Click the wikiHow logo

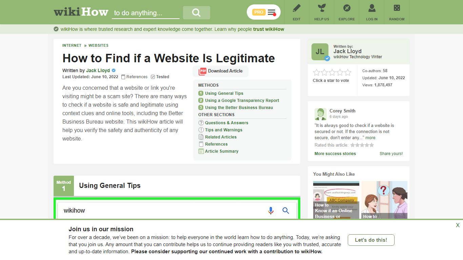click(81, 12)
